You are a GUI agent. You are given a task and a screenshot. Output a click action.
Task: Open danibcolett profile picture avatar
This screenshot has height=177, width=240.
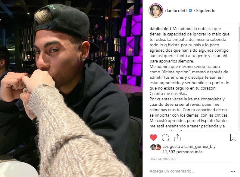pyautogui.click(x=156, y=11)
